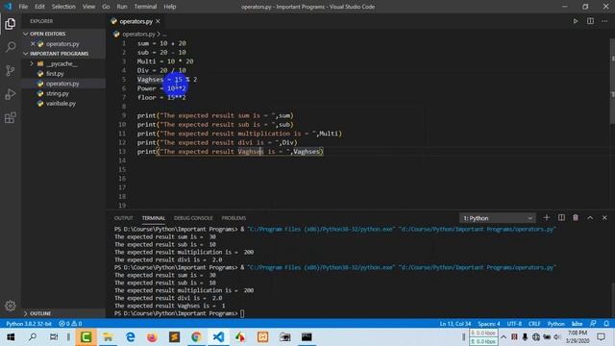Open Microsoft Edge from taskbar
The width and height of the screenshot is (615, 346).
pyautogui.click(x=131, y=337)
